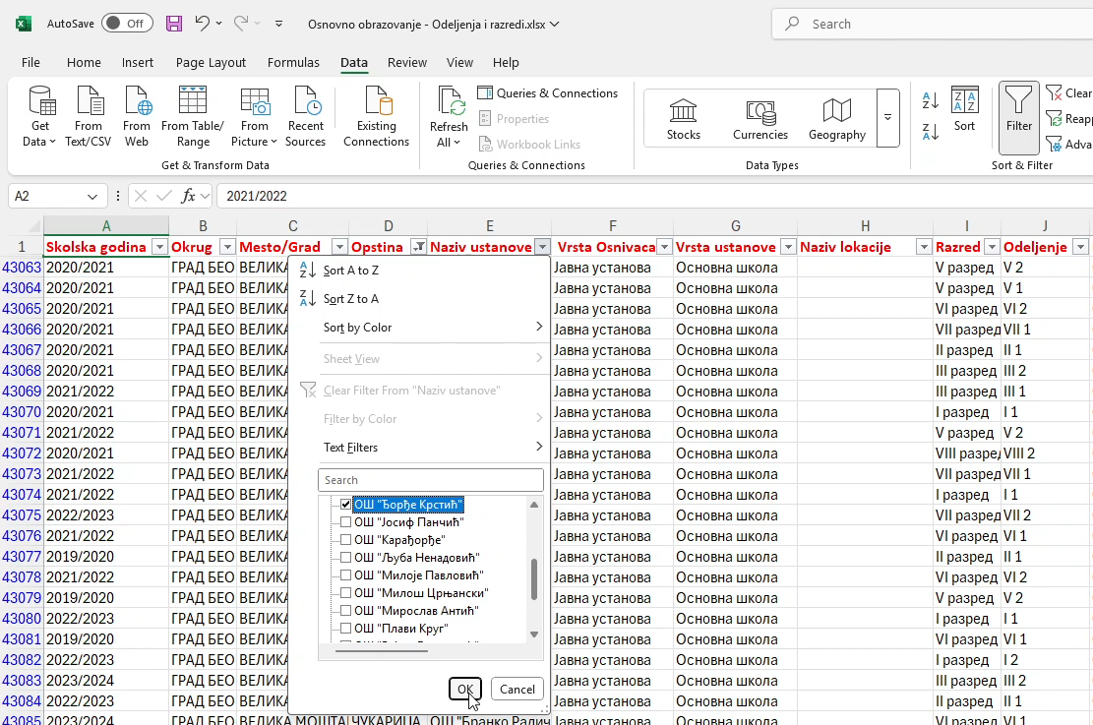The width and height of the screenshot is (1093, 725).
Task: Choose the Geography data type
Action: [836, 118]
